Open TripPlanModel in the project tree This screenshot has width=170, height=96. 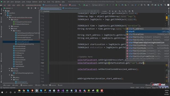tap(19, 66)
